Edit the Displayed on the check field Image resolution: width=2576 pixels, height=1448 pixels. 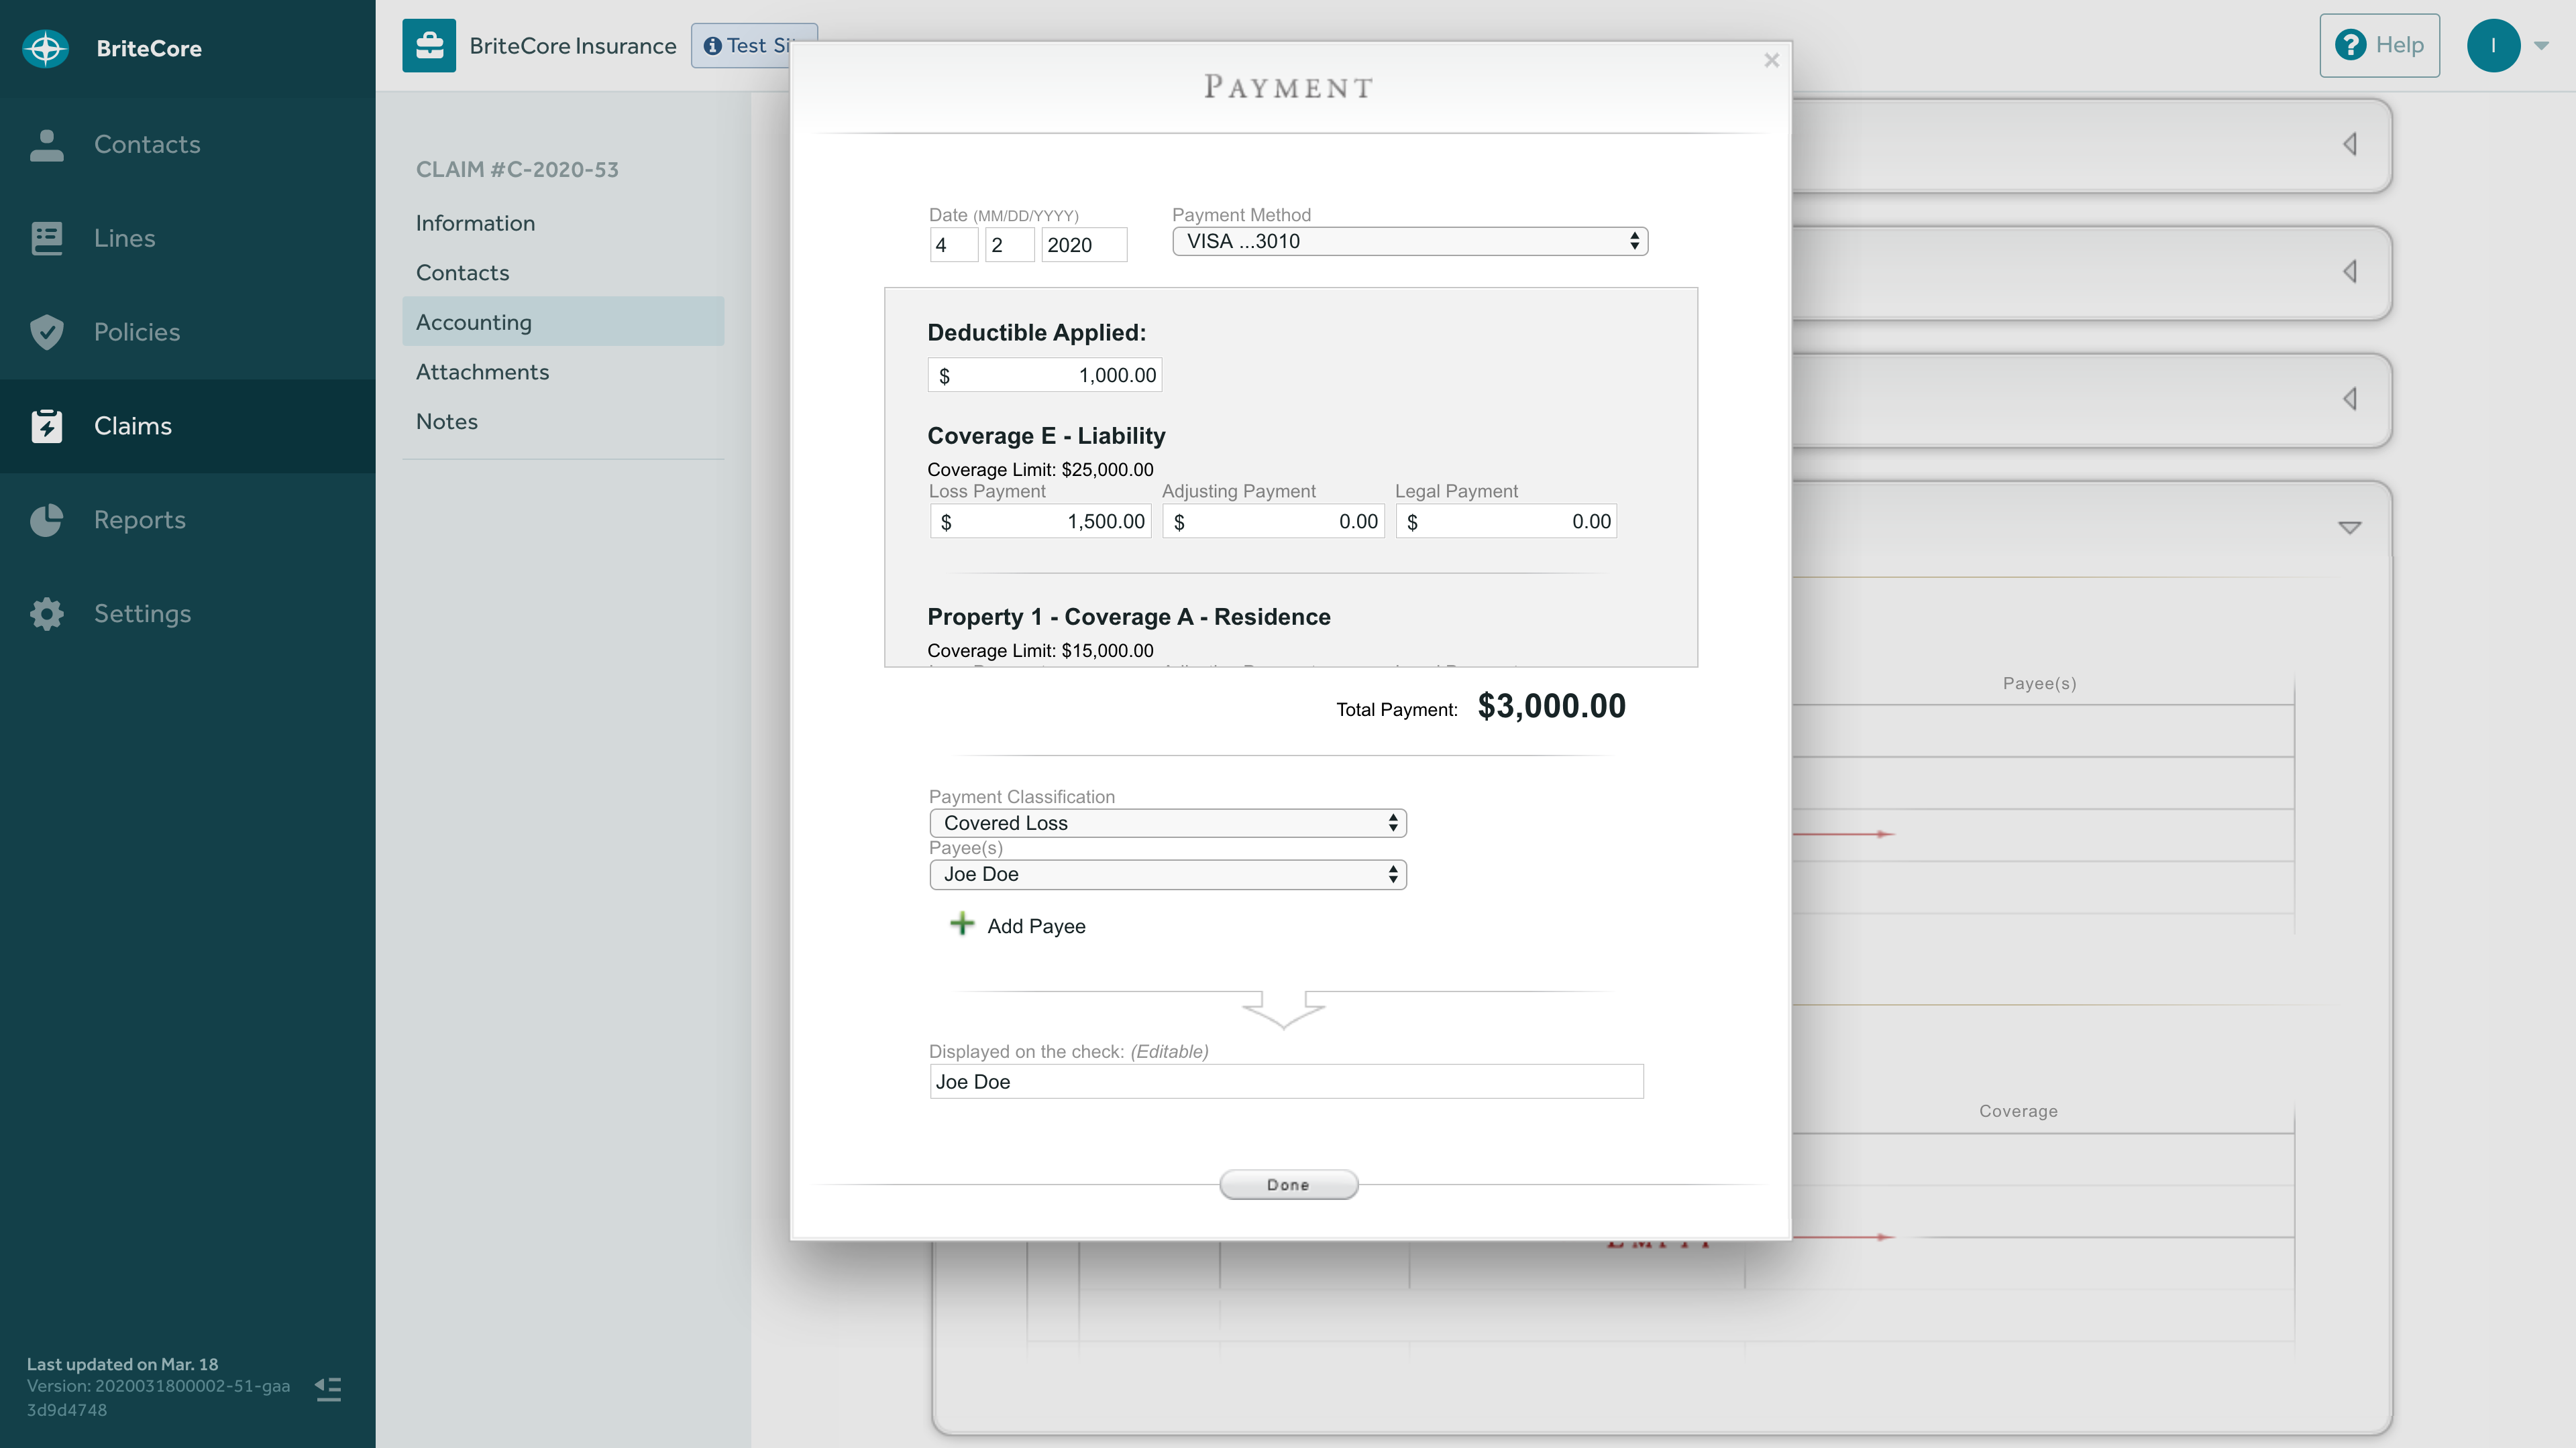tap(1286, 1081)
